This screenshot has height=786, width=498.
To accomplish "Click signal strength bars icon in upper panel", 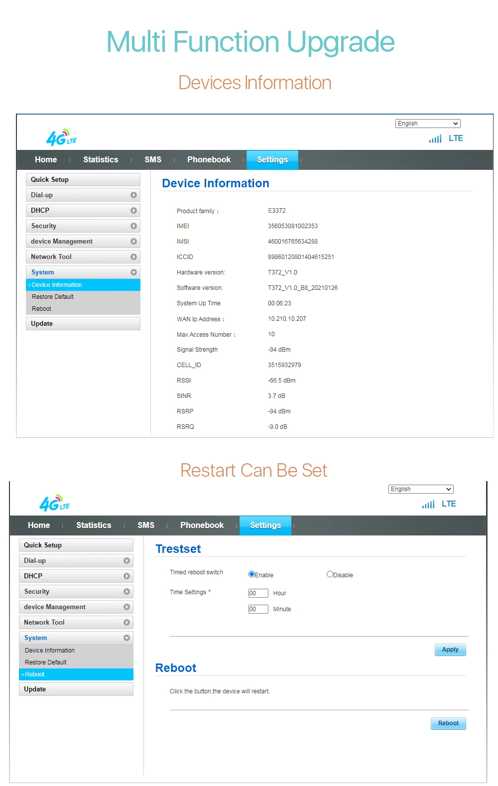I will click(435, 139).
